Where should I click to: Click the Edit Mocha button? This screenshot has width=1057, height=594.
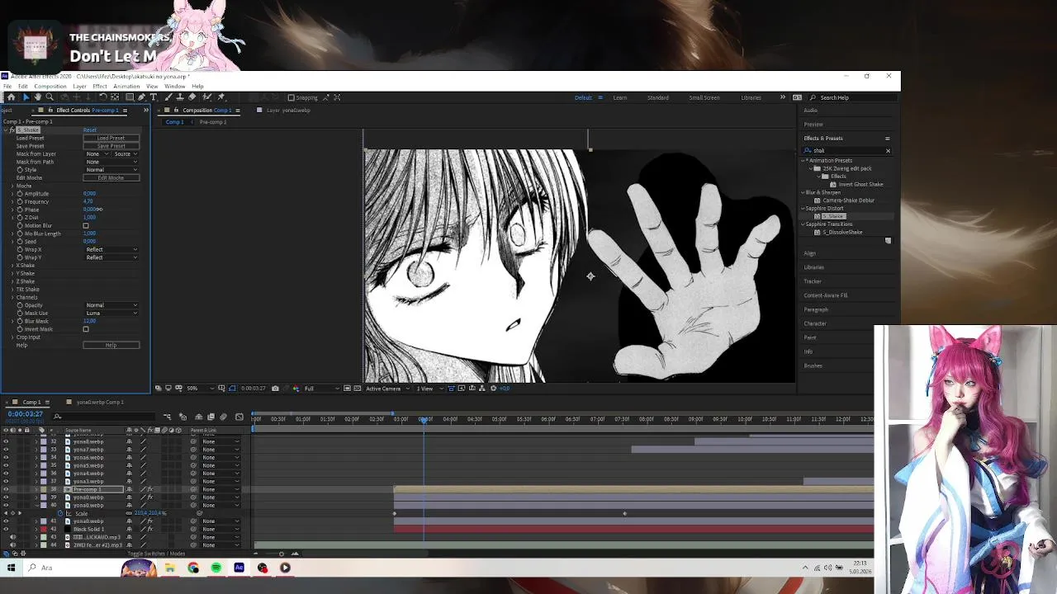pos(111,178)
